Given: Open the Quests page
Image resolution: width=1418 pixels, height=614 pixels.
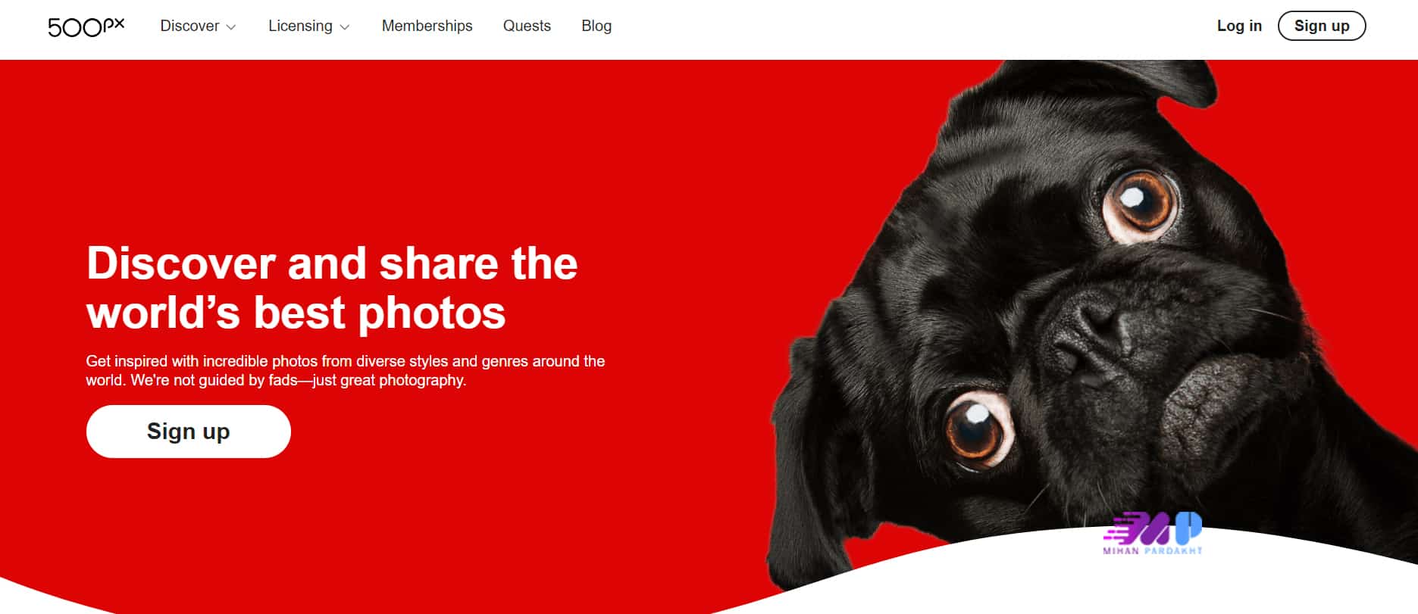Looking at the screenshot, I should (x=527, y=26).
